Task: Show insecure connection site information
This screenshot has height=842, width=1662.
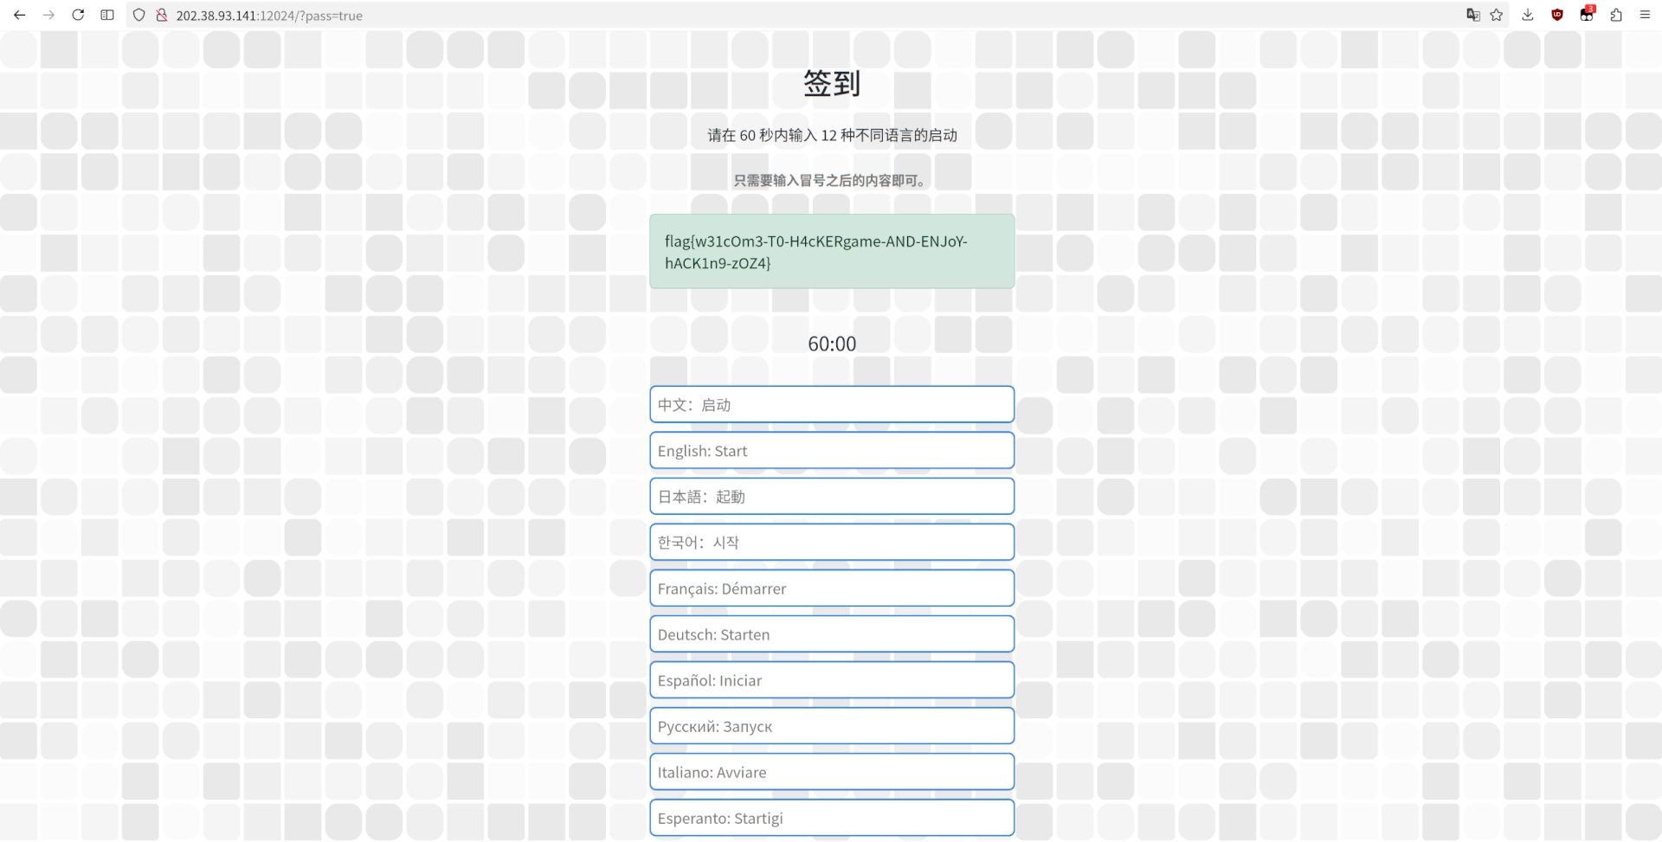Action: click(x=161, y=15)
